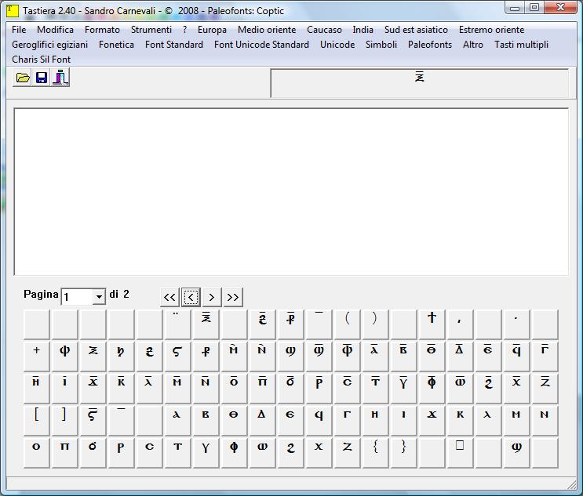Screen dimensions: 583x496
Task: Open the Altro menu
Action: pos(473,45)
